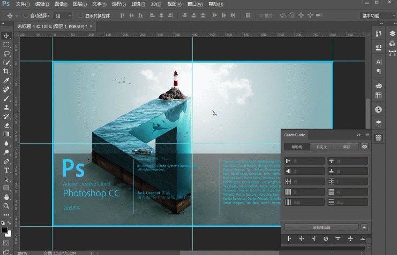Screen dimensions: 397x255
Task: Select the Crop tool
Action: click(6, 72)
